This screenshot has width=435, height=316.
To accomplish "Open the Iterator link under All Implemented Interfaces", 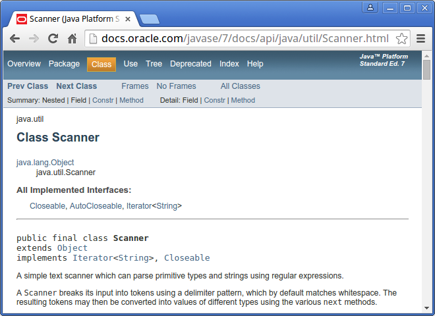I will click(139, 206).
